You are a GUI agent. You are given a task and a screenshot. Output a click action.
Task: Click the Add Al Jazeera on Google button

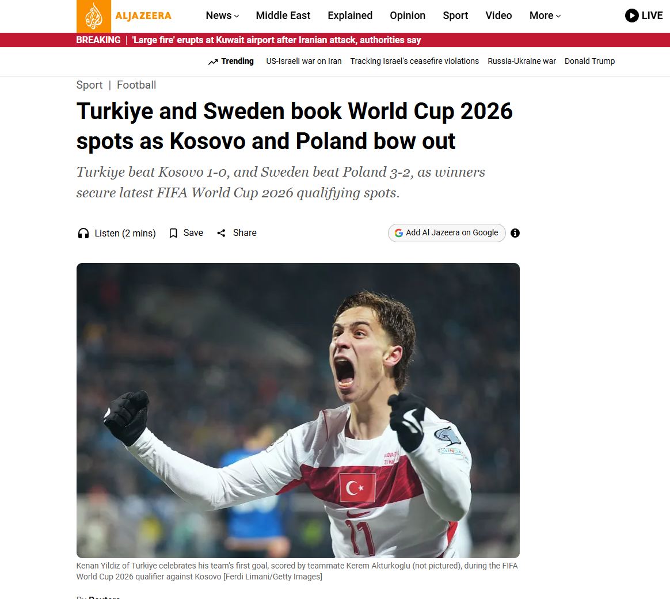(447, 233)
